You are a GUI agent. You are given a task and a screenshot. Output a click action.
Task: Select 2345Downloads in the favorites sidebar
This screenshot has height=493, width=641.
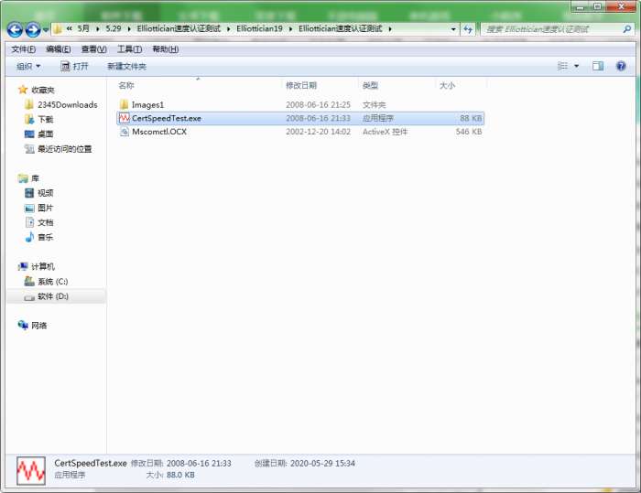(67, 104)
